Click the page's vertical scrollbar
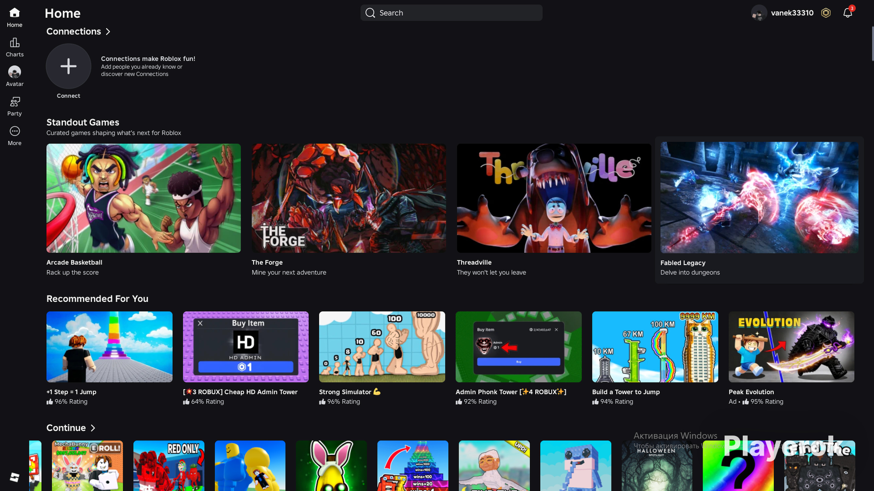 coord(873,43)
